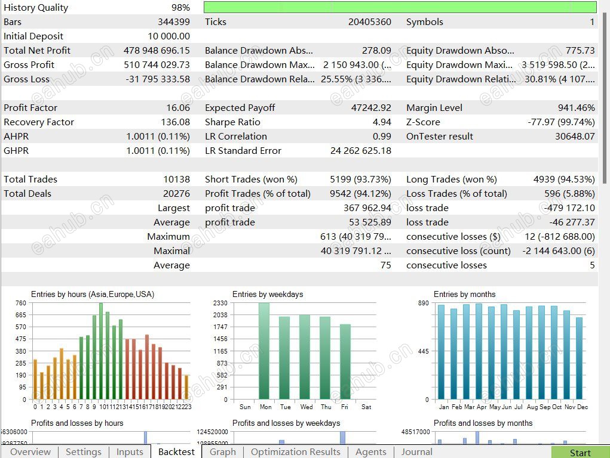Click the Mon bar in weekdays chart

[263, 351]
